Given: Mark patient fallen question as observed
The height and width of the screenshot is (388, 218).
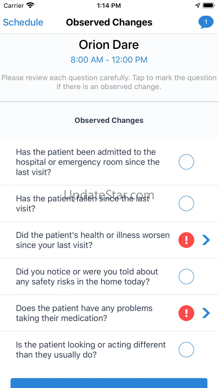Looking at the screenshot, I should click(186, 203).
